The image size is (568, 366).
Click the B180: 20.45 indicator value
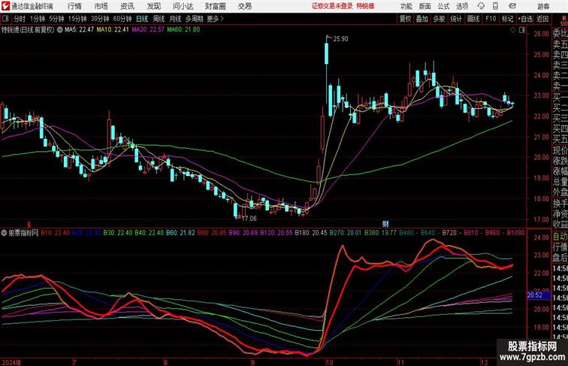tap(311, 233)
